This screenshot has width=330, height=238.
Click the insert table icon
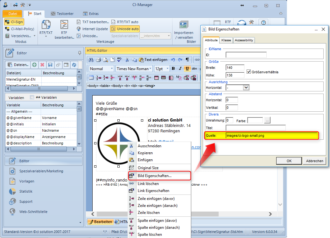[x=91, y=77]
